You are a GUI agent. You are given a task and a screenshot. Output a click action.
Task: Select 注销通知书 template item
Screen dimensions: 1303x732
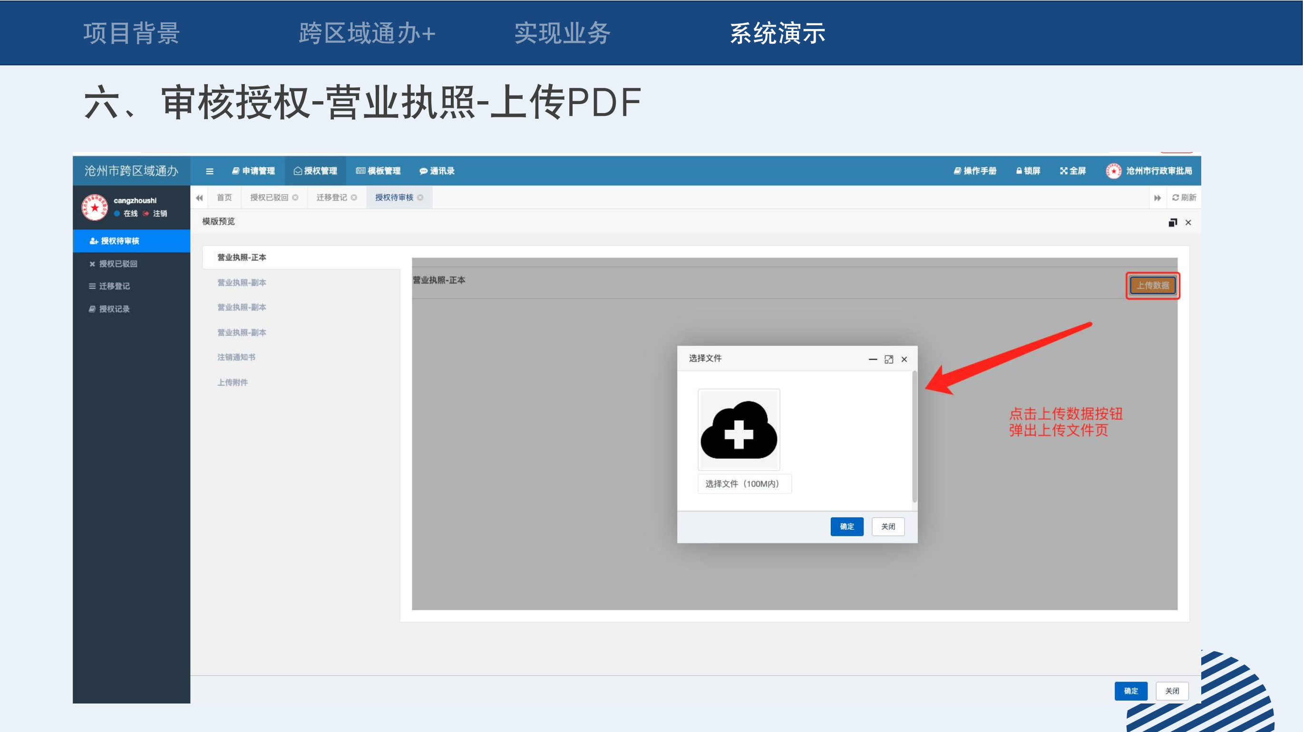pos(236,357)
